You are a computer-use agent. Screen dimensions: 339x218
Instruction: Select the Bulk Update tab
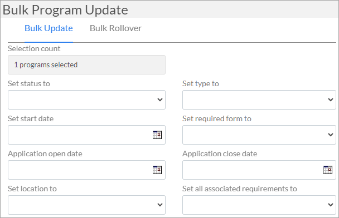[49, 28]
